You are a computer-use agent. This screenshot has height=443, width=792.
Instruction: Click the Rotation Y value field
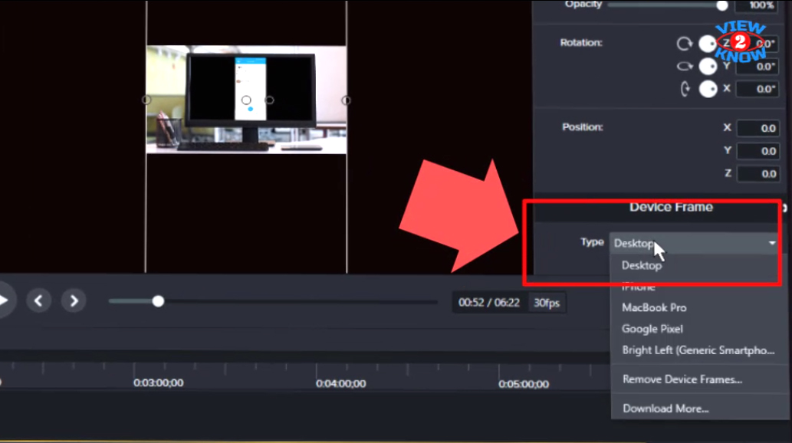tap(757, 66)
